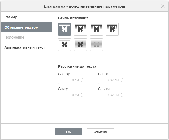The width and height of the screenshot is (169, 140).
Task: Choose the Behind text wrapping icon
Action: pos(96,45)
